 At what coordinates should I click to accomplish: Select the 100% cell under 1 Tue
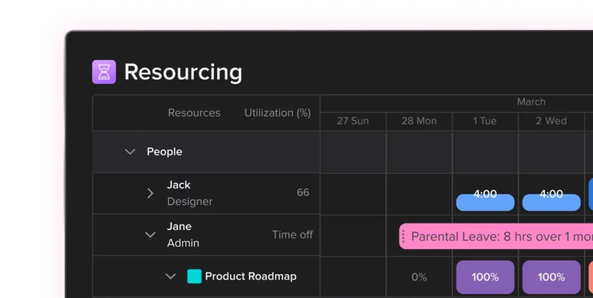485,277
